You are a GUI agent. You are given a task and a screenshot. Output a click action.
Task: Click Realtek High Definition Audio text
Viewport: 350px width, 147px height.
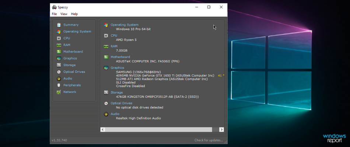tap(139, 118)
